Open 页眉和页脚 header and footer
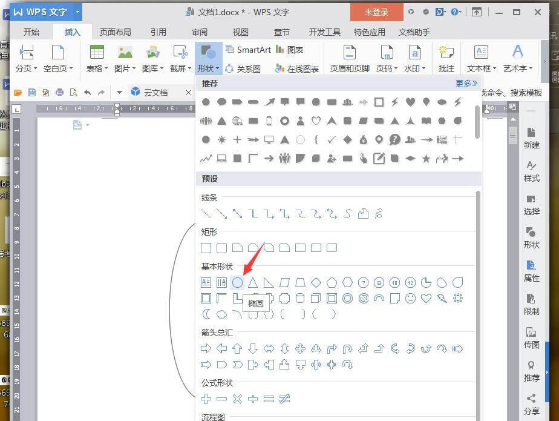Screen dimensions: 559x421 tap(350, 58)
